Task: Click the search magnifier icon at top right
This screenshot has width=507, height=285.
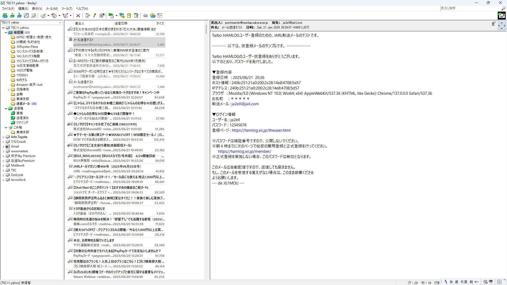Action: [503, 8]
